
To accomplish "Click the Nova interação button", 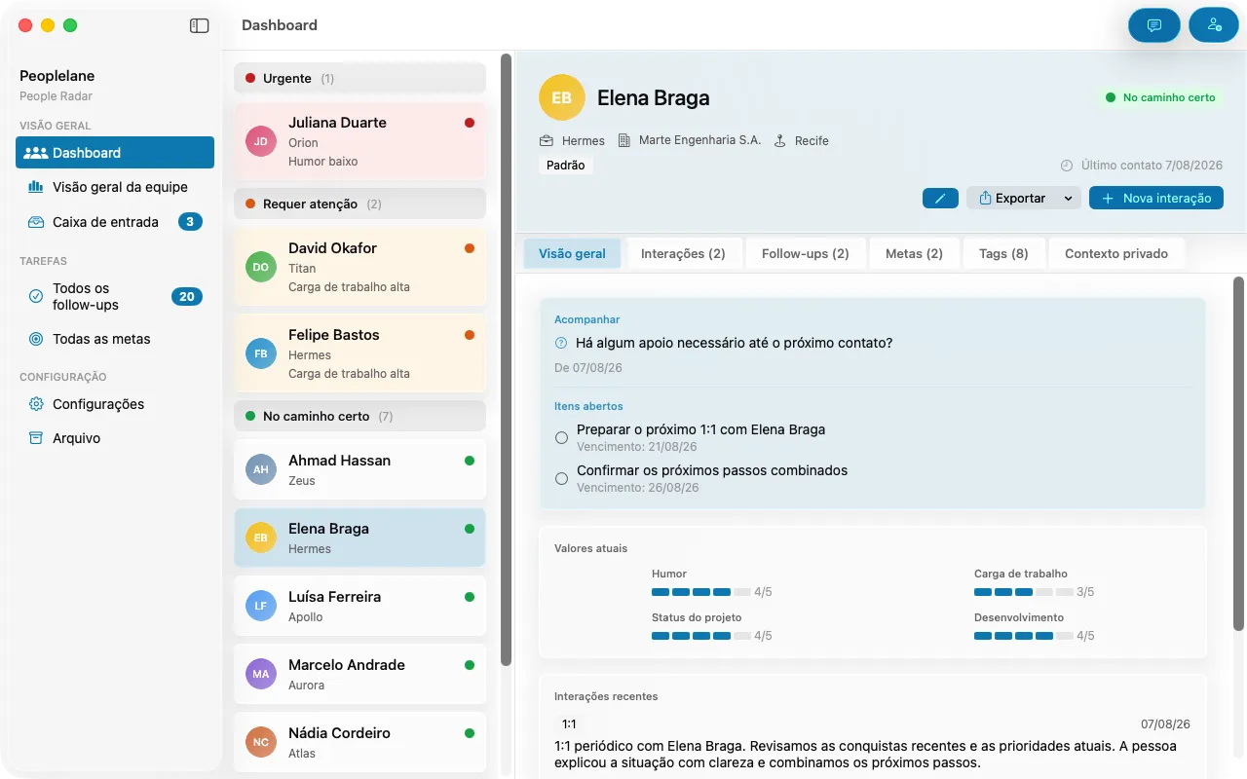I will (1155, 198).
